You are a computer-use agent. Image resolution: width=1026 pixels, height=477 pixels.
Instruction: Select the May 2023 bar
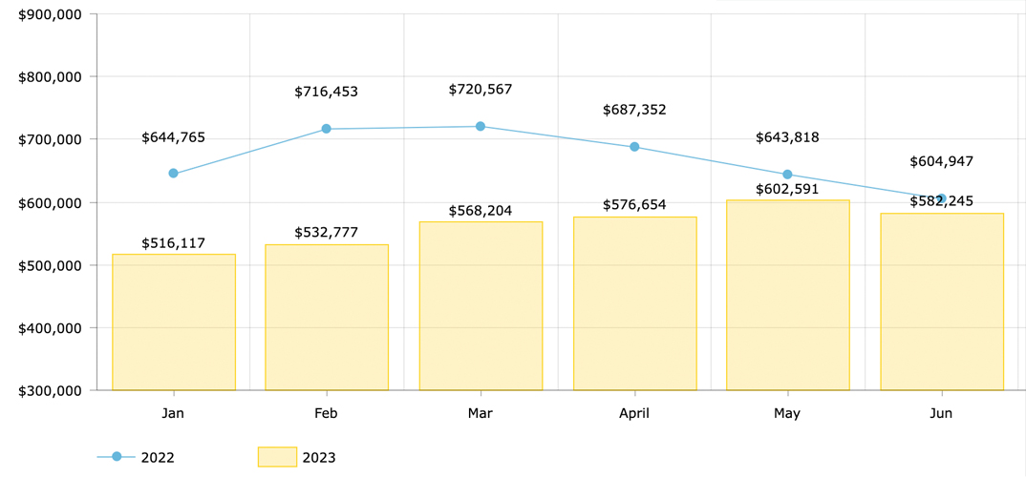788,296
